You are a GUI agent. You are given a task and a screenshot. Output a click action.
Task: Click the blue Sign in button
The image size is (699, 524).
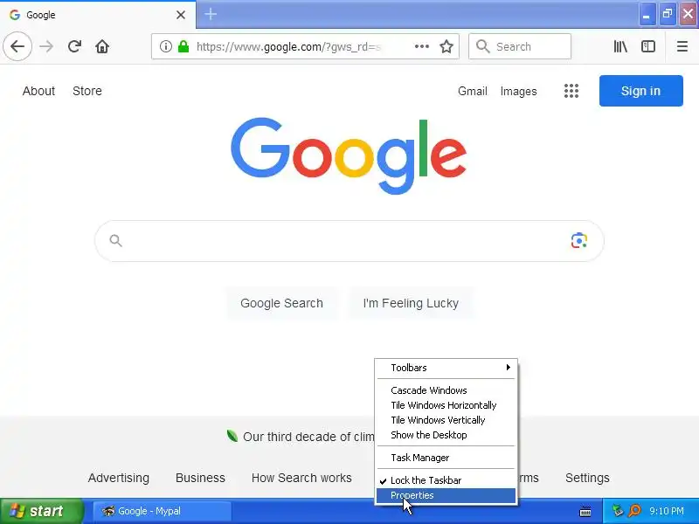click(640, 91)
